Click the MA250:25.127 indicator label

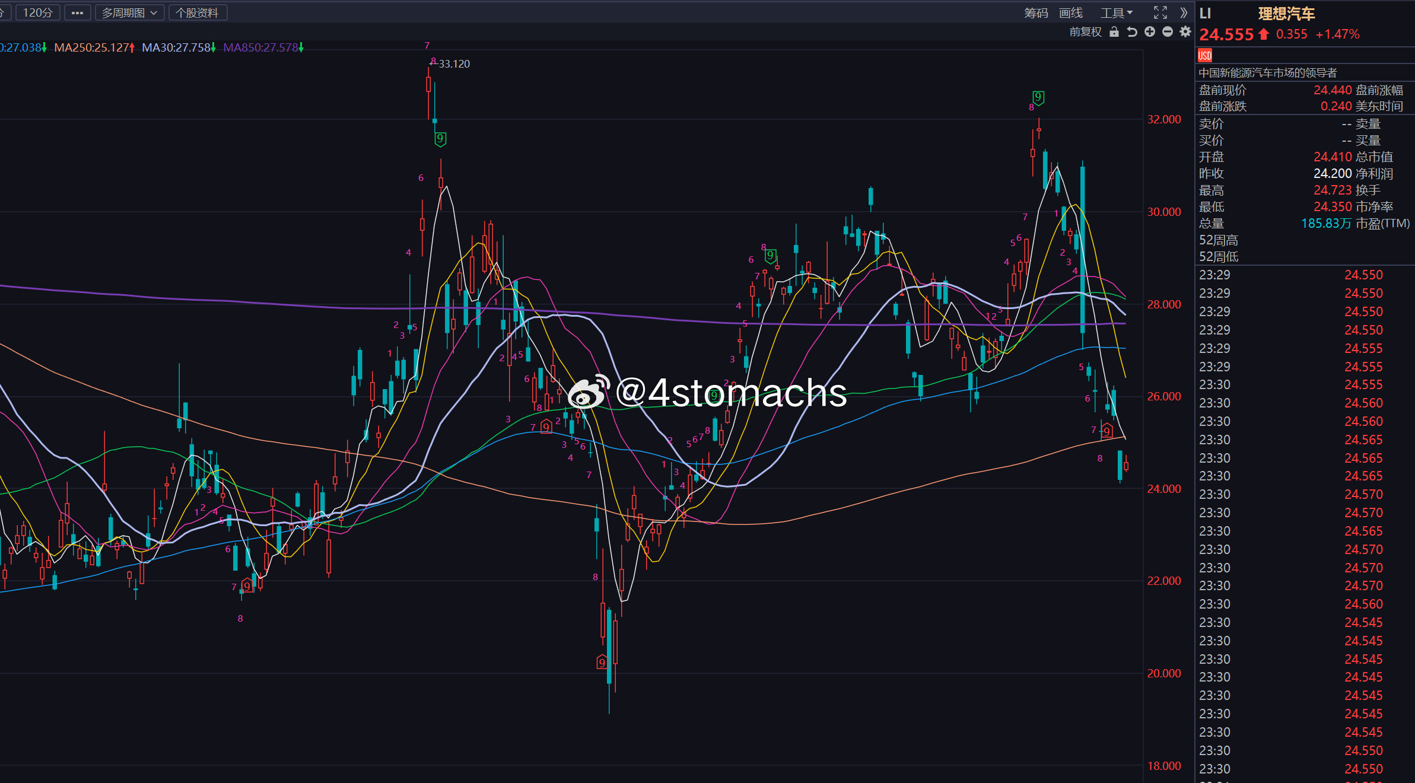click(94, 47)
